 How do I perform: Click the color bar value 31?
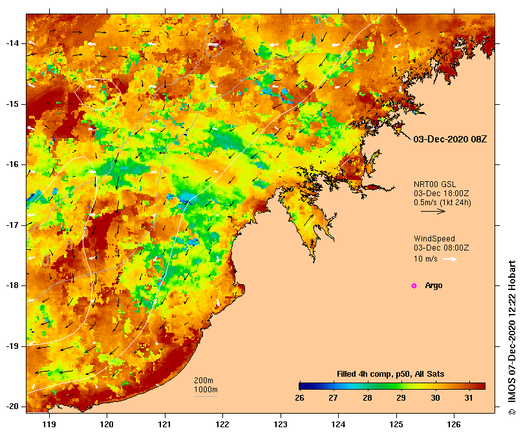click(x=469, y=398)
